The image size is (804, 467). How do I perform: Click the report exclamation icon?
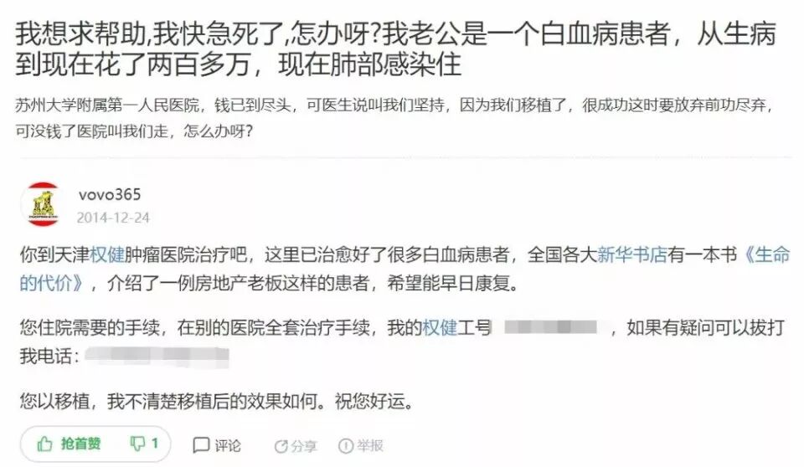tap(346, 446)
